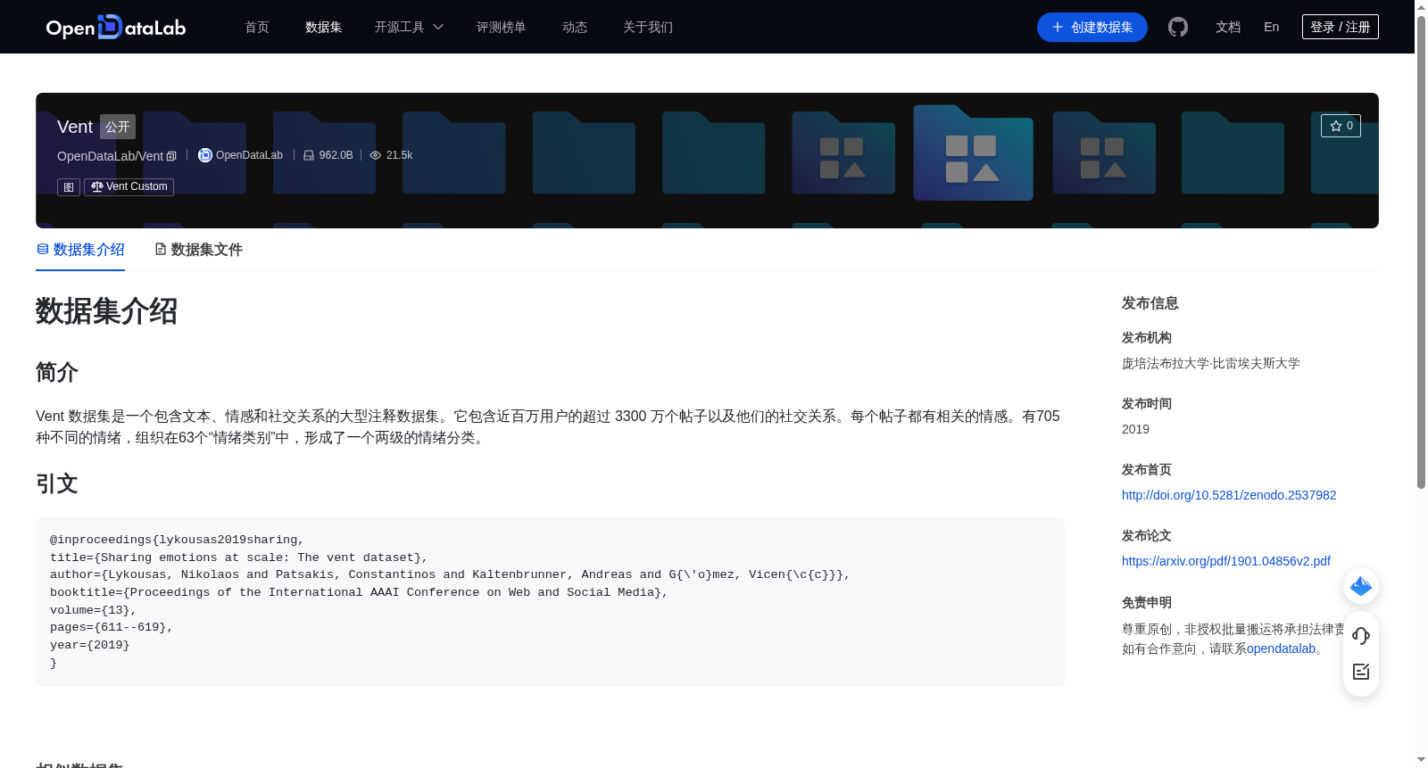Open the arxiv.org PDF paper link

click(x=1226, y=561)
